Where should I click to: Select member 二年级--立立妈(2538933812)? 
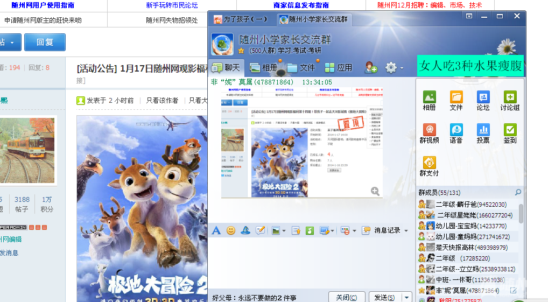point(468,269)
